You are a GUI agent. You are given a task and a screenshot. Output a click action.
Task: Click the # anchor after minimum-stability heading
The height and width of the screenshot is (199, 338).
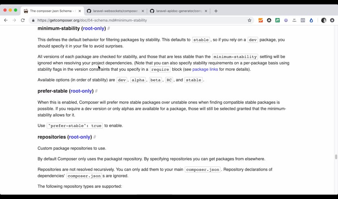[x=109, y=28]
